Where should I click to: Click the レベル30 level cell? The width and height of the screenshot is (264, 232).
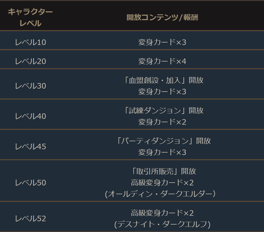coord(31,86)
